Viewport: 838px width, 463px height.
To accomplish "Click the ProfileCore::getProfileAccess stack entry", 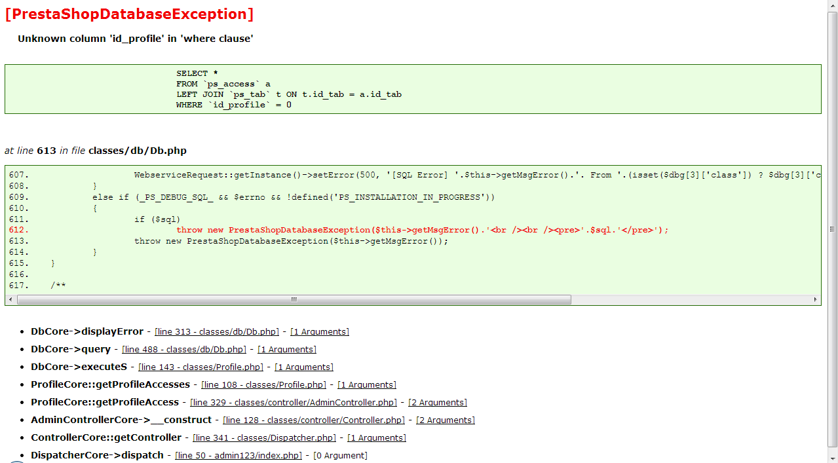I will [x=105, y=402].
